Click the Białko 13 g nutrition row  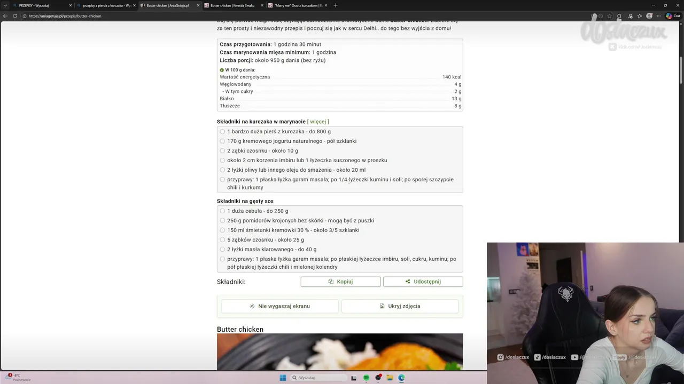point(340,99)
